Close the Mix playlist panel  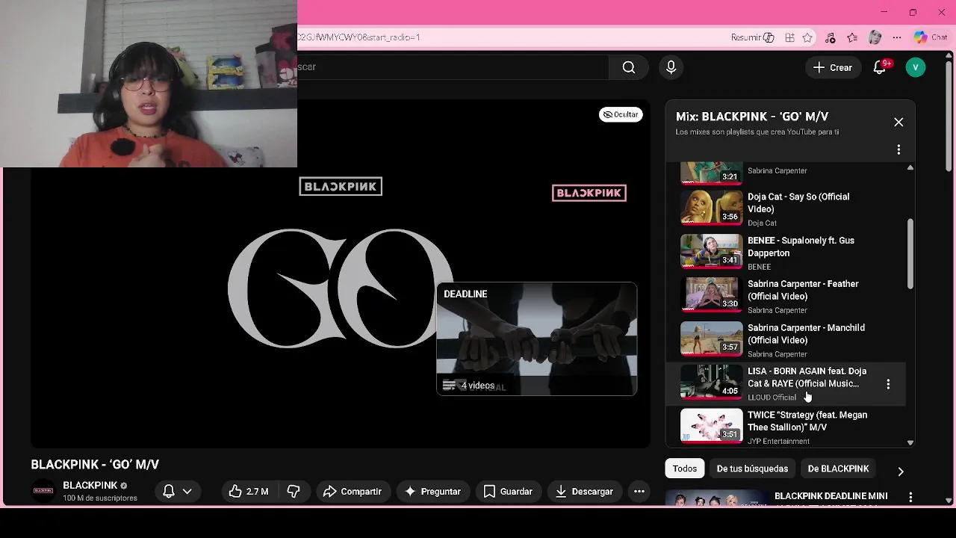coord(898,122)
